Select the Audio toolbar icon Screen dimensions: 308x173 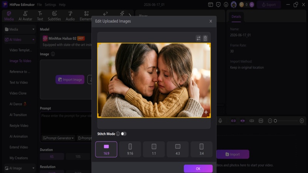click(70, 16)
